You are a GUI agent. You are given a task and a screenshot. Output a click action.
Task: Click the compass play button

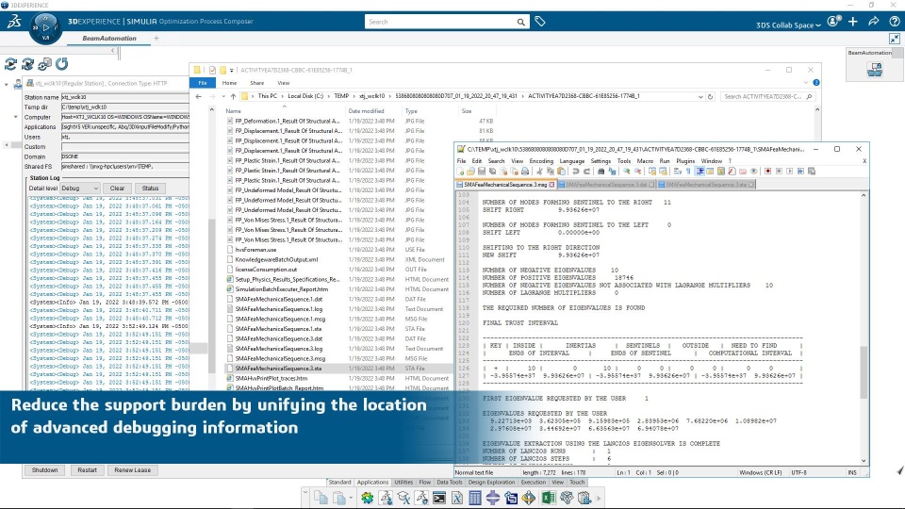click(45, 27)
